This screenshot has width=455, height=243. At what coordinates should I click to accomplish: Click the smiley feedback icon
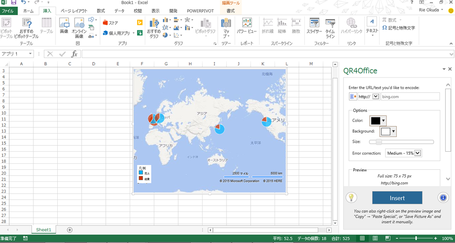(x=451, y=11)
